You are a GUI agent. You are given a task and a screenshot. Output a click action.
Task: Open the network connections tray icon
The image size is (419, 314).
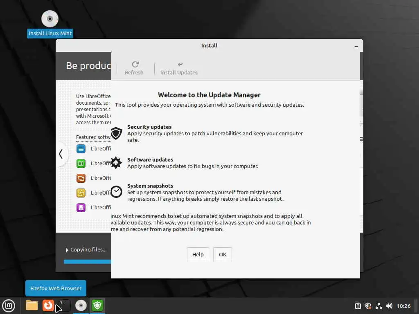378,306
